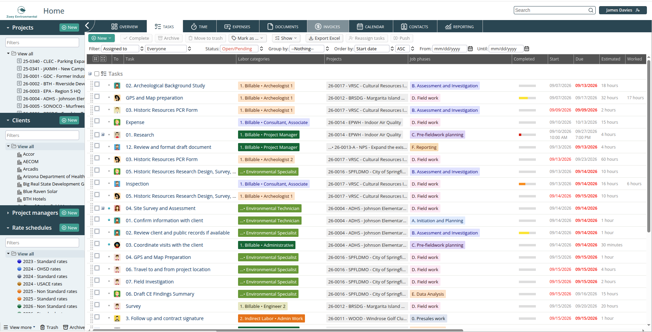Click Move to trash in toolbar

[x=205, y=38]
